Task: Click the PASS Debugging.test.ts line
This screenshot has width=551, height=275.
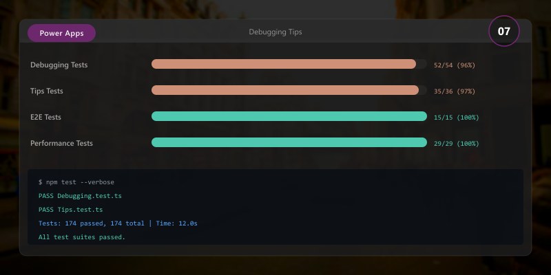Action: click(x=80, y=196)
